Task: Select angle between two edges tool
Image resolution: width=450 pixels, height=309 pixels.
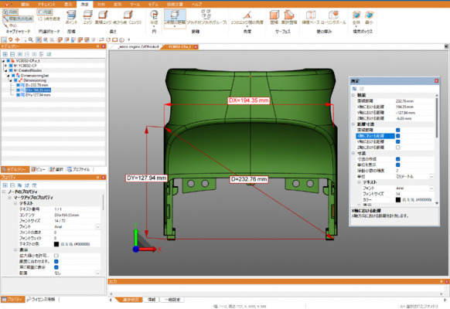Action: 247,18
